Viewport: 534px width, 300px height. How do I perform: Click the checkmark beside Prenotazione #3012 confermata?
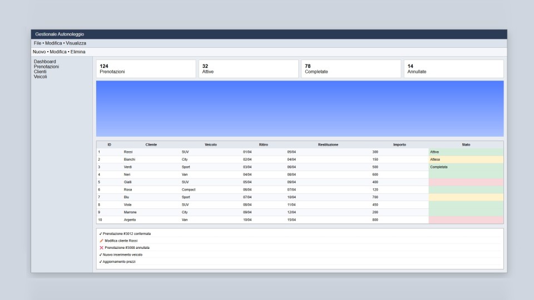point(101,234)
